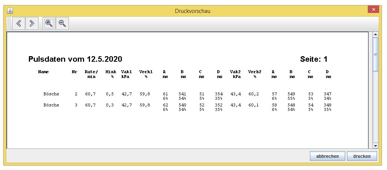Click the 'Verh2 %' column header
Viewport: 387px width, 170px height.
click(x=255, y=74)
